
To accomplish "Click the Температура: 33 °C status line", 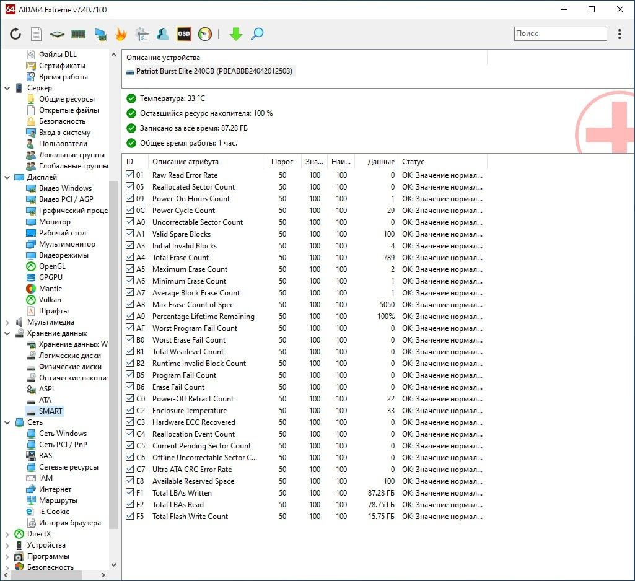I will tap(172, 98).
